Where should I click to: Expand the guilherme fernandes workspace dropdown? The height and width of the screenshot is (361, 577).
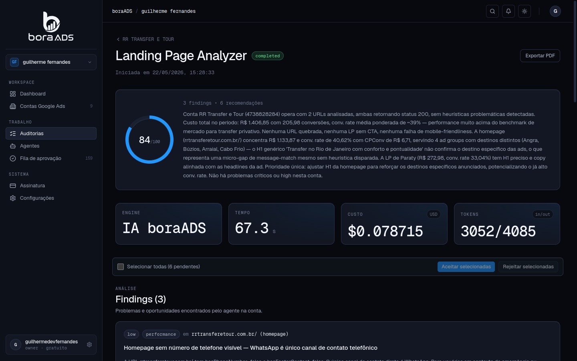pos(51,62)
